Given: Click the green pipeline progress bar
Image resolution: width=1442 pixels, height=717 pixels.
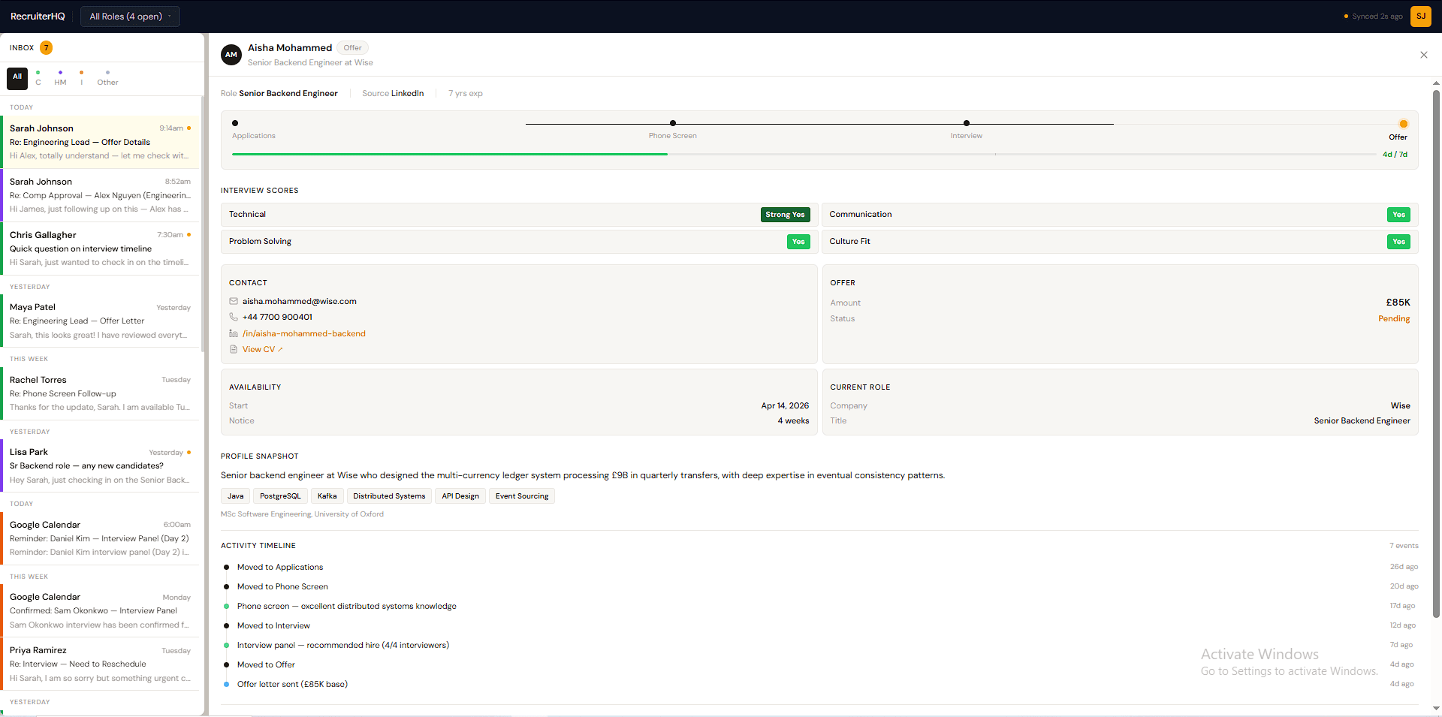Looking at the screenshot, I should (451, 154).
